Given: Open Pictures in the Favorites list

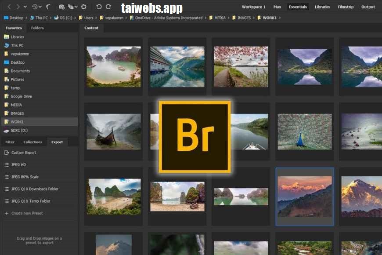Looking at the screenshot, I should [x=40, y=79].
